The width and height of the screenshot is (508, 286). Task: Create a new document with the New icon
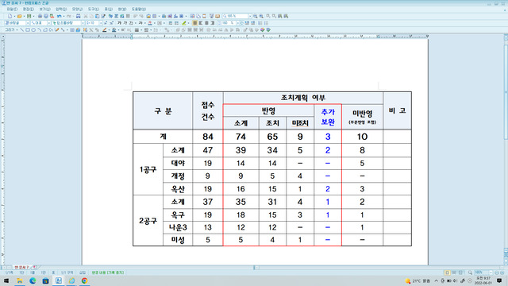[10, 16]
